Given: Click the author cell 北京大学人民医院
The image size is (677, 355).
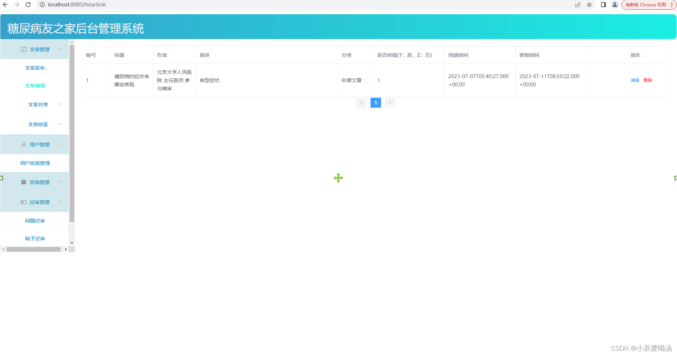Looking at the screenshot, I should click(x=174, y=80).
